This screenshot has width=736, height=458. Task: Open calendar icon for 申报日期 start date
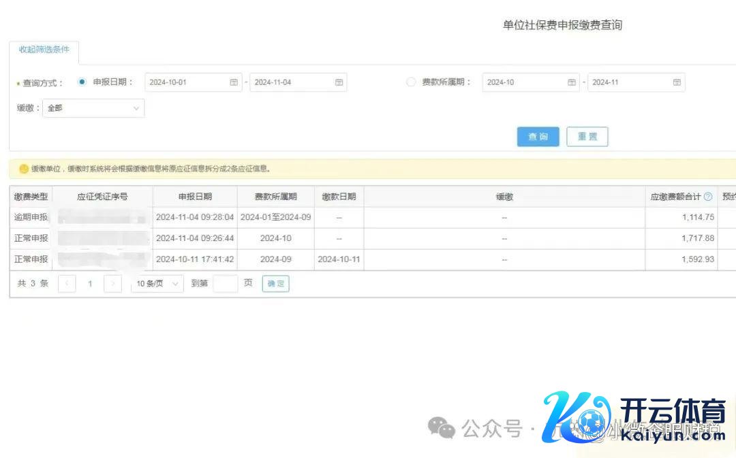(x=234, y=82)
